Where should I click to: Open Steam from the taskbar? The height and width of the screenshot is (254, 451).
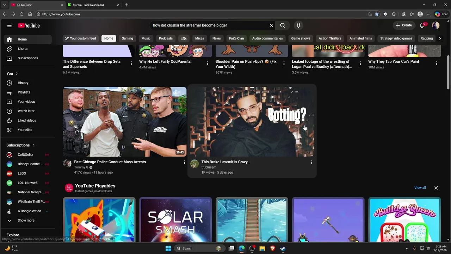click(283, 248)
